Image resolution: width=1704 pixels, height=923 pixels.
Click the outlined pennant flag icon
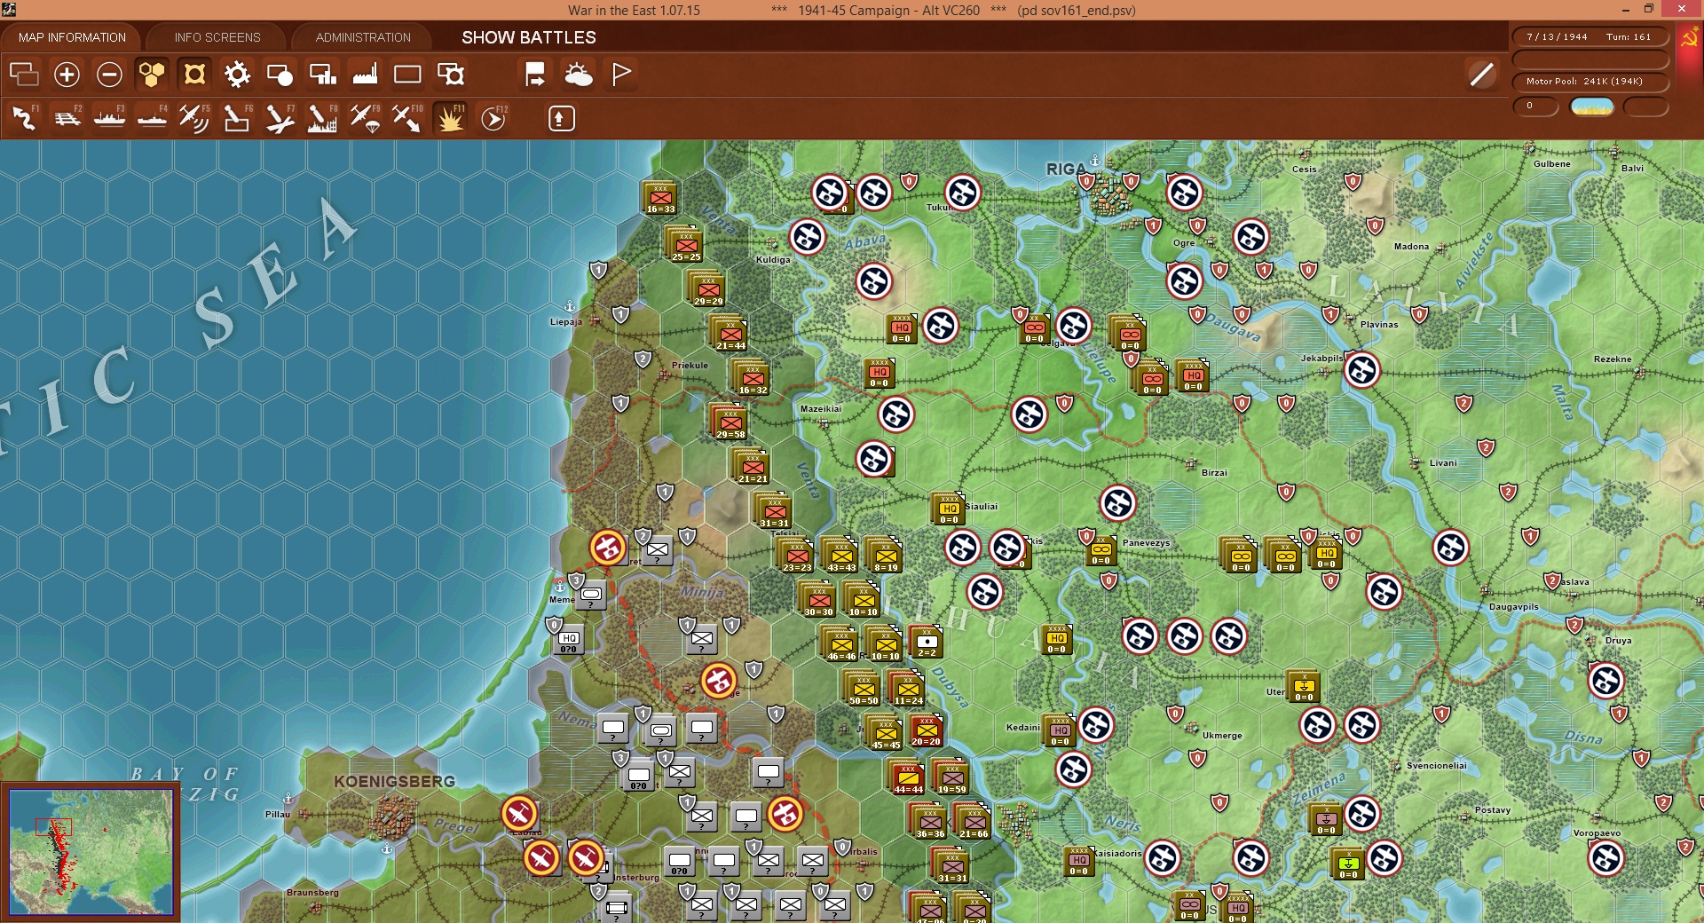(621, 75)
